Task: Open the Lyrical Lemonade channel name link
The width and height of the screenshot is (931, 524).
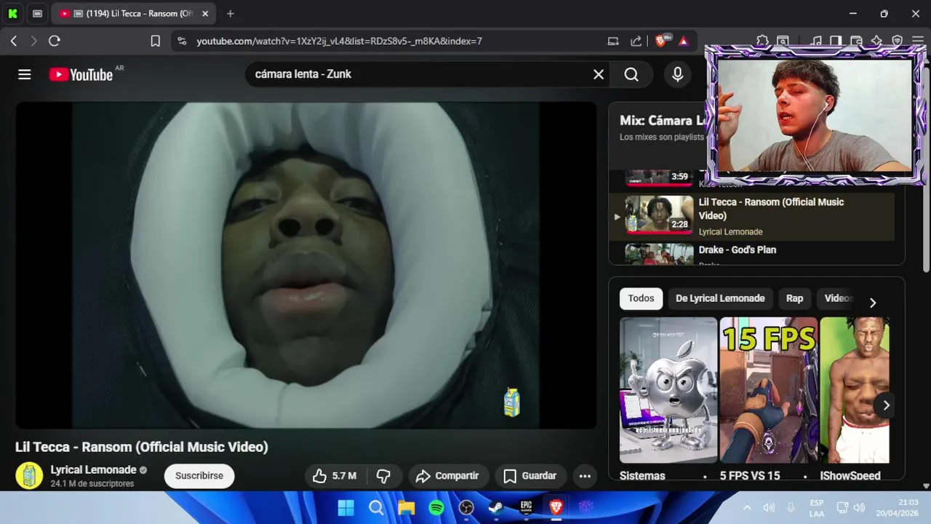Action: coord(93,470)
